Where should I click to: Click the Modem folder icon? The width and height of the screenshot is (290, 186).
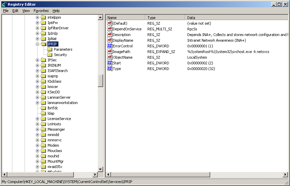pyautogui.click(x=44, y=145)
